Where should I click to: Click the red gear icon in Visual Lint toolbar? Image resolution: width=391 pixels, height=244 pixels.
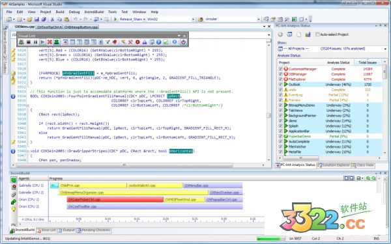point(138,42)
